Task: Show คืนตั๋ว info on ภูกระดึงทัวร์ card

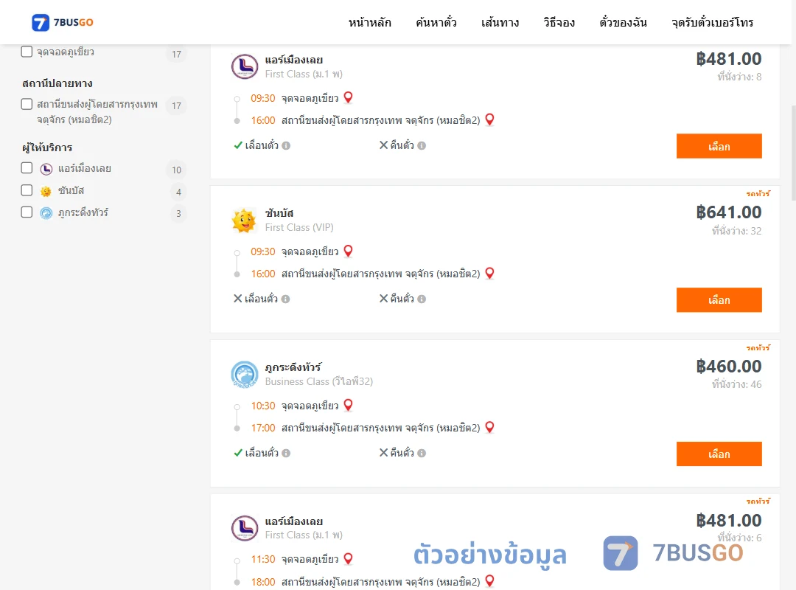Action: [422, 454]
